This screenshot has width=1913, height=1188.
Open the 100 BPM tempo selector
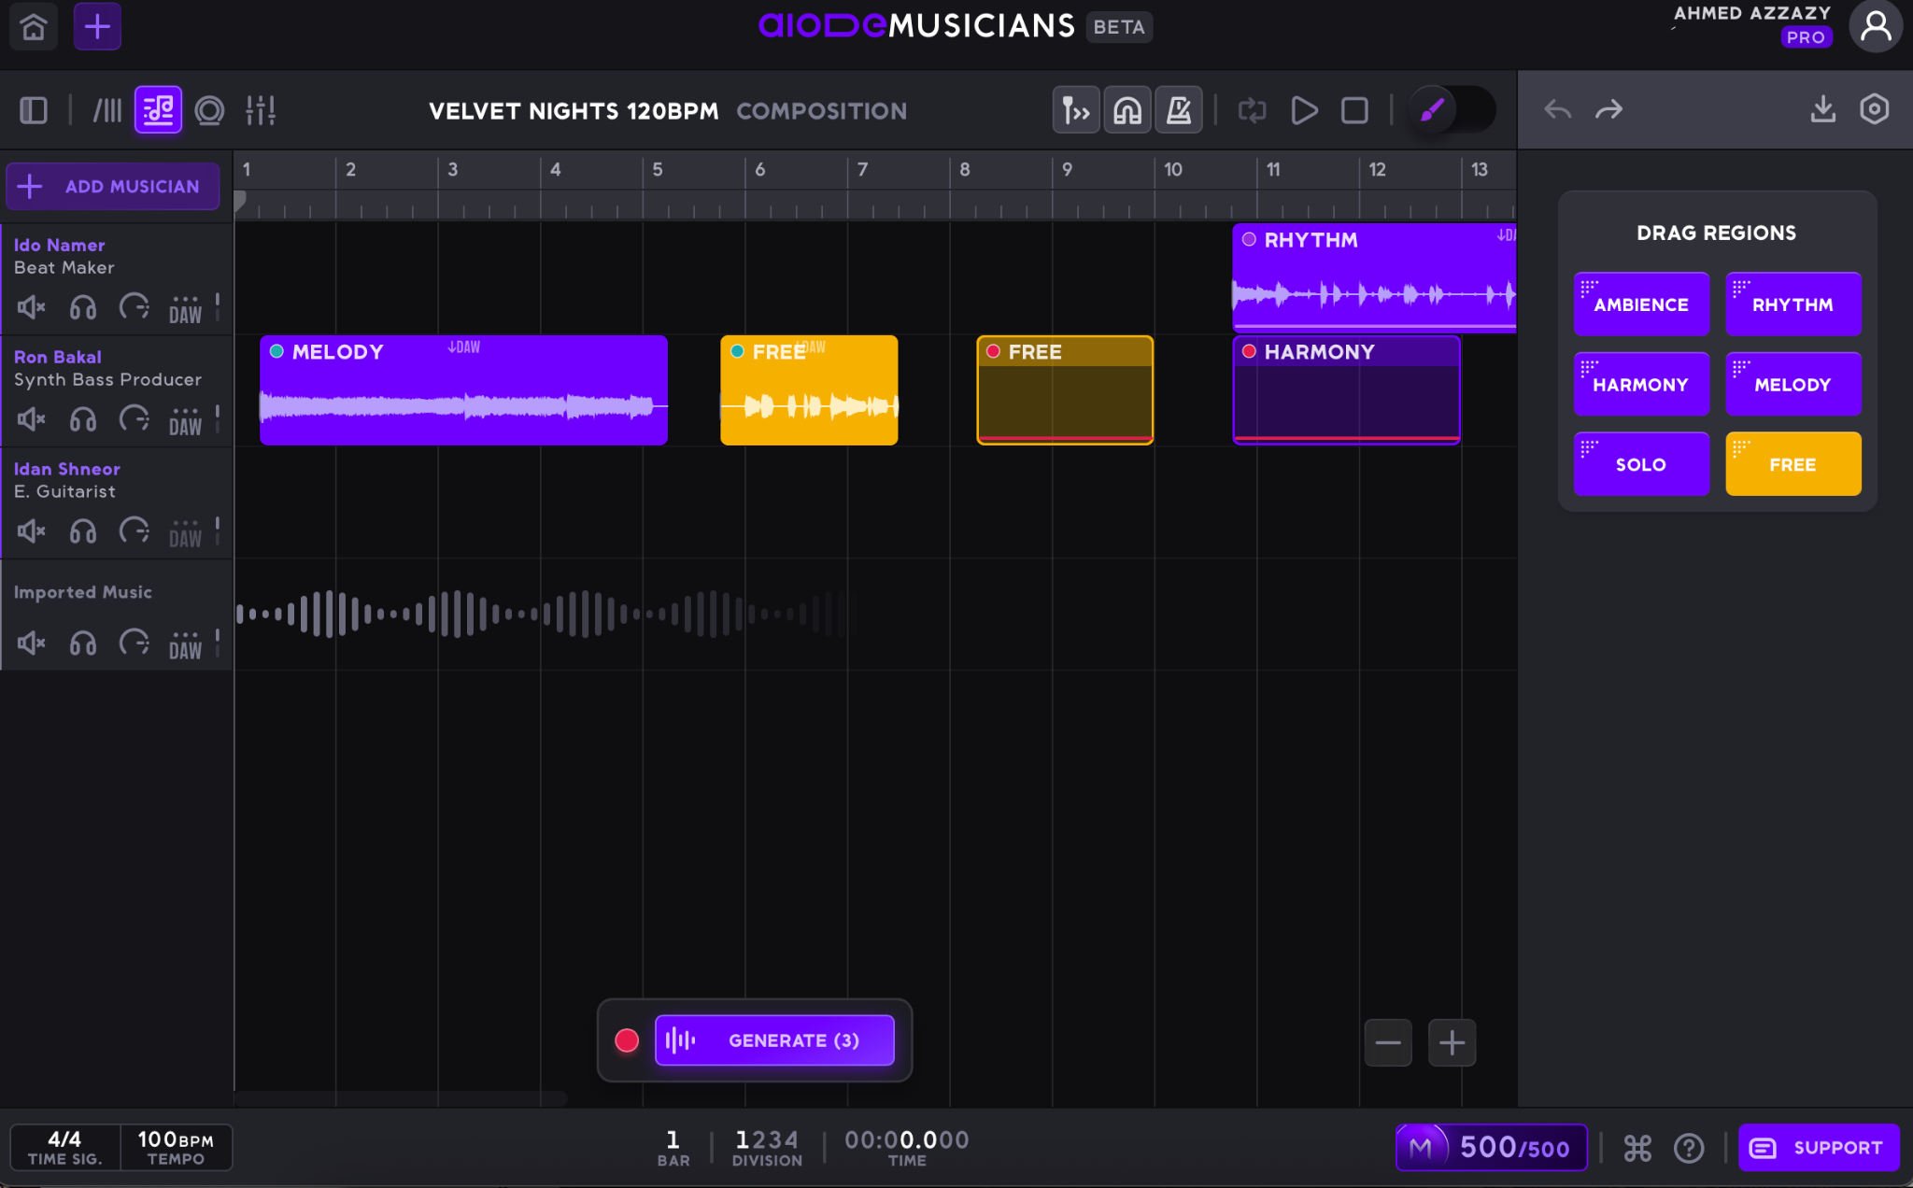176,1147
